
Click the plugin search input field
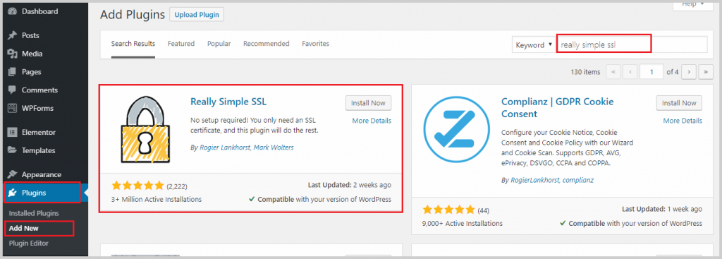[x=632, y=44]
